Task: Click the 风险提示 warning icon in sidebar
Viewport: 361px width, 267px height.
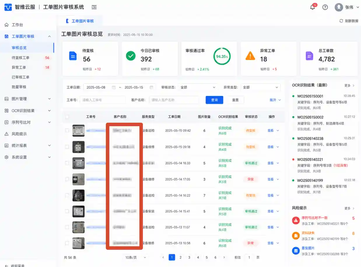Action: (x=6, y=134)
